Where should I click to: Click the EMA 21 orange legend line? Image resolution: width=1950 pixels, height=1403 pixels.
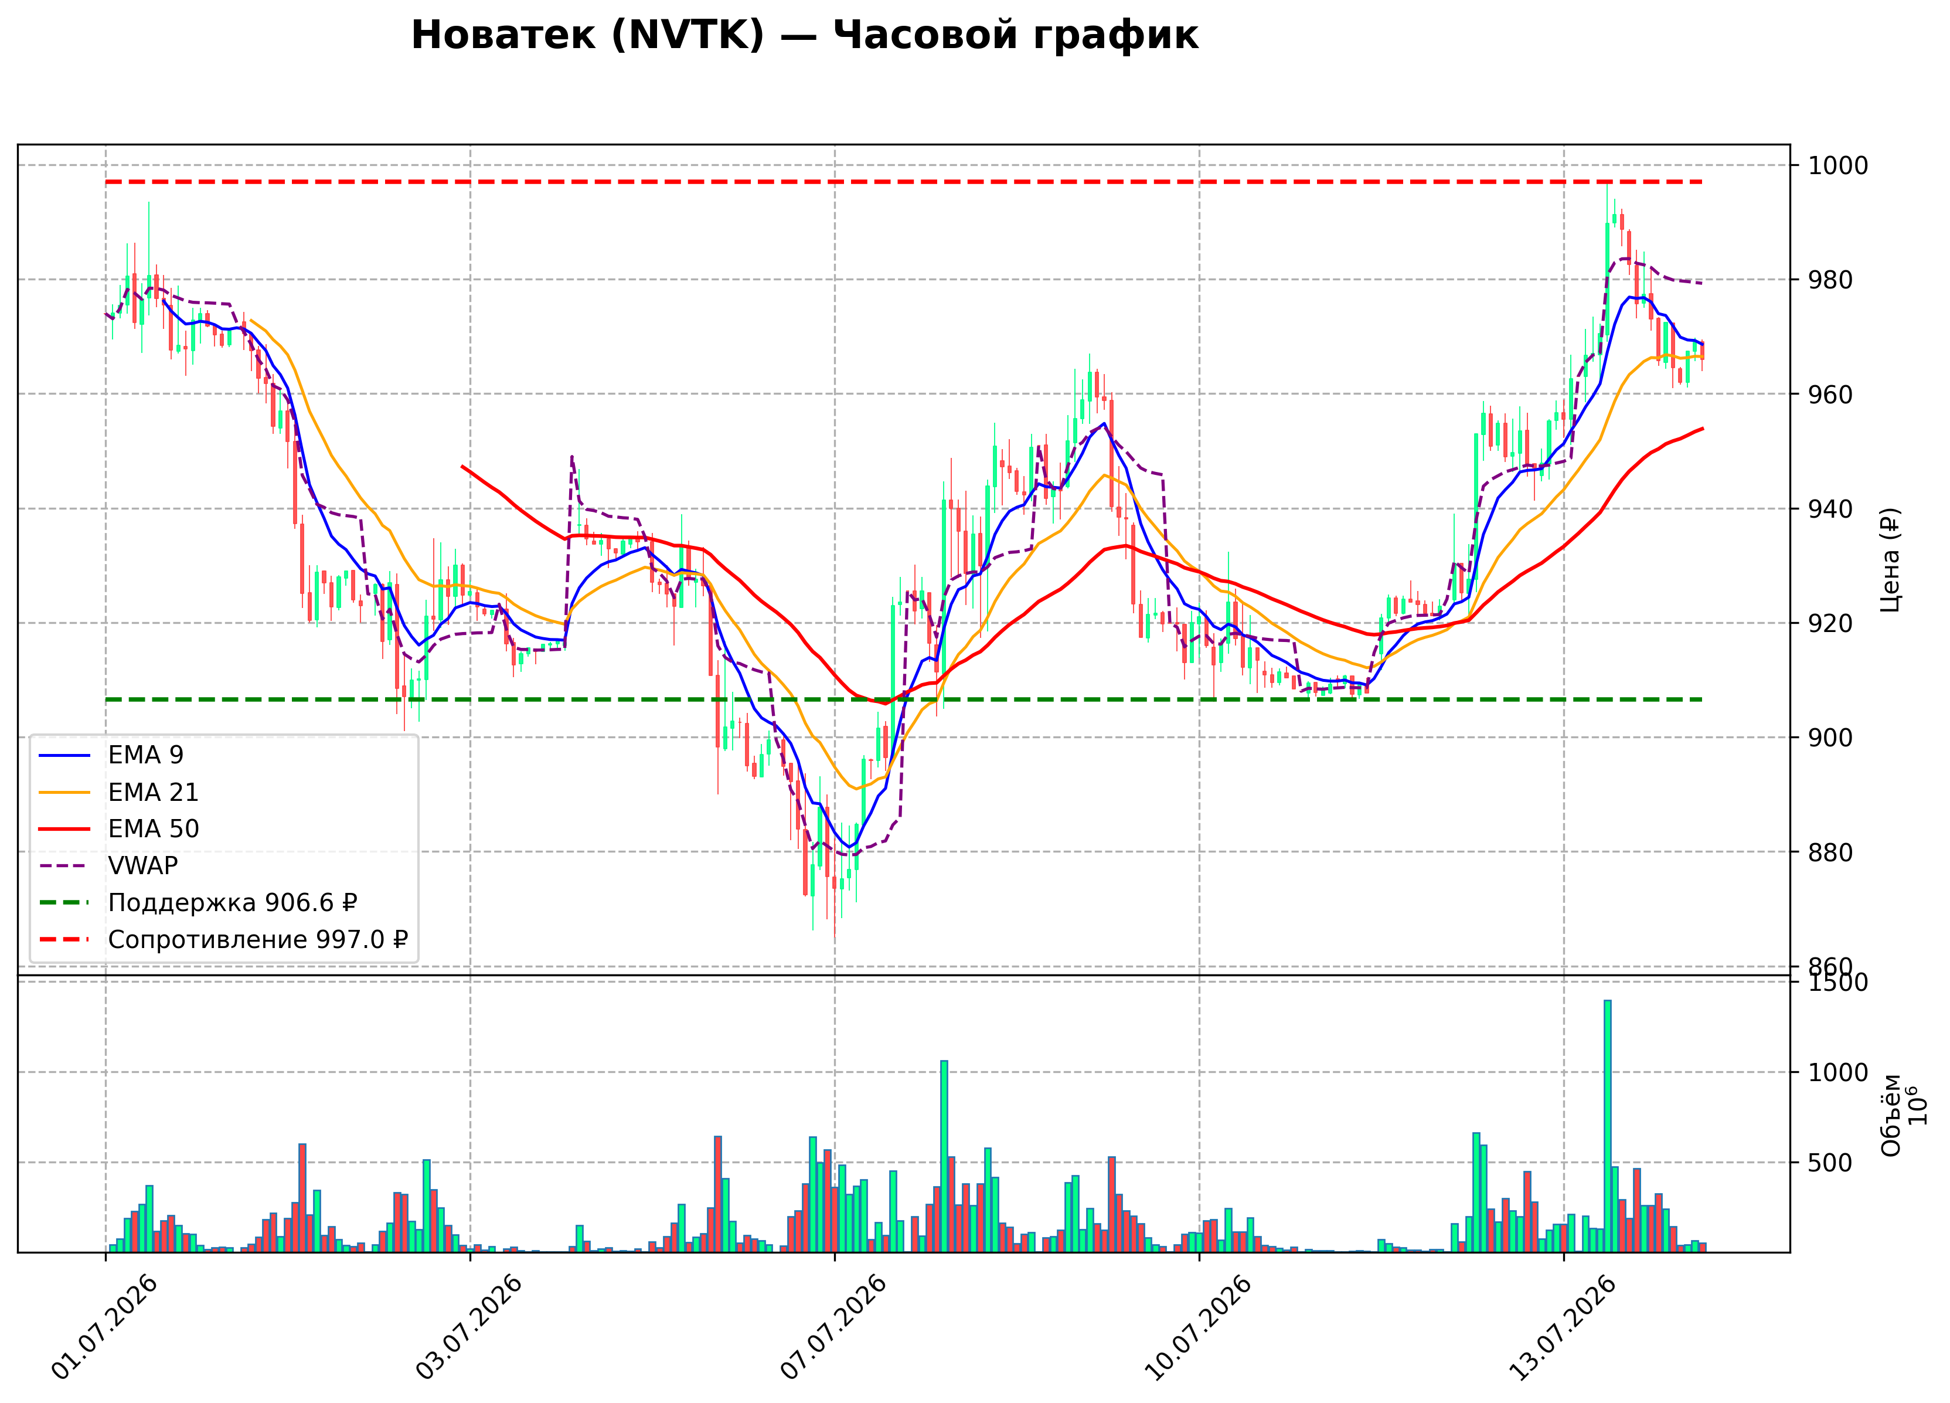pyautogui.click(x=64, y=792)
